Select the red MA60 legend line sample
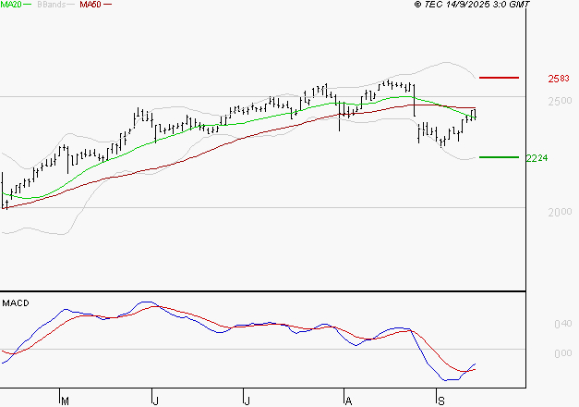 108,5
